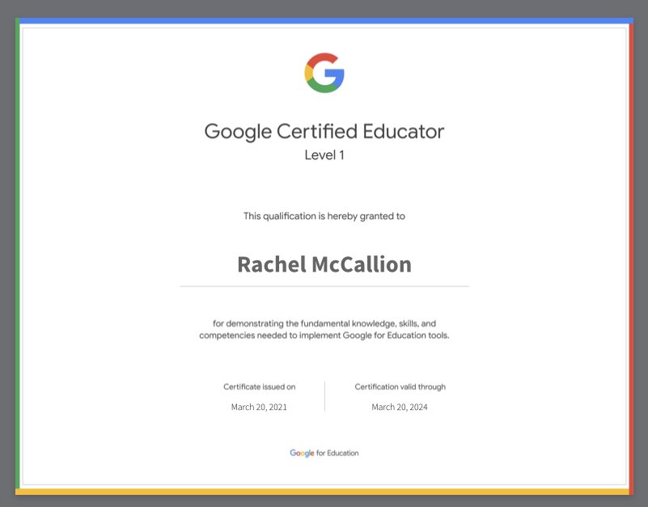The image size is (648, 507).
Task: Click the "Certification valid through" label
Action: 399,387
